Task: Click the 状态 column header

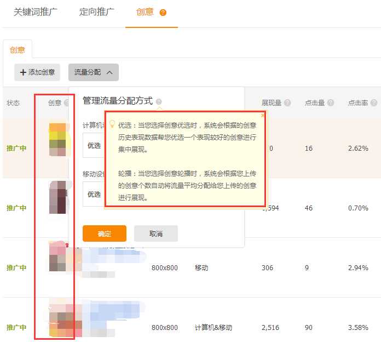Action: tap(13, 103)
